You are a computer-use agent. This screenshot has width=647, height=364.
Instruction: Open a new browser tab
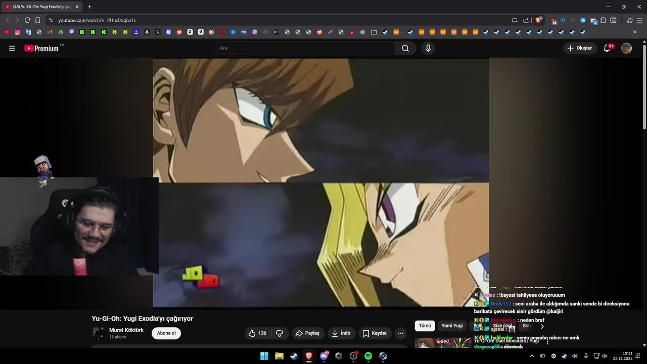pos(89,7)
